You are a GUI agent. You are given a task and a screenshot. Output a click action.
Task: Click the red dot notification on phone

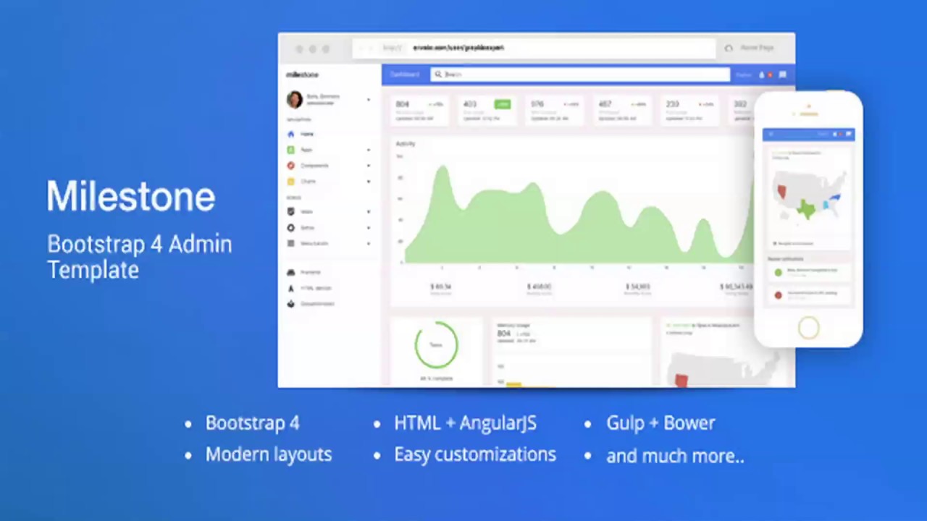point(779,295)
